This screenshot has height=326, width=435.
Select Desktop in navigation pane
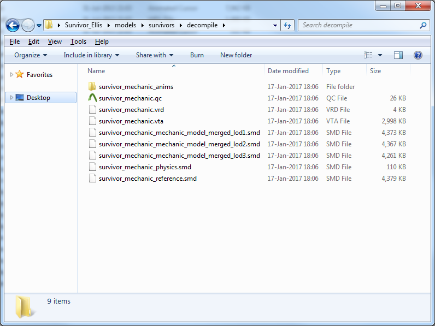(x=38, y=98)
